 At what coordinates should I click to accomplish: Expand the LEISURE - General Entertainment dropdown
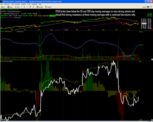[x=11, y=12]
